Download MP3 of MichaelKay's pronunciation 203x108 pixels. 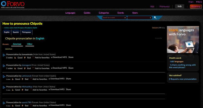point(57,90)
